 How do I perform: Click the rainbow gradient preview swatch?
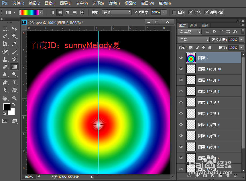tap(29, 12)
